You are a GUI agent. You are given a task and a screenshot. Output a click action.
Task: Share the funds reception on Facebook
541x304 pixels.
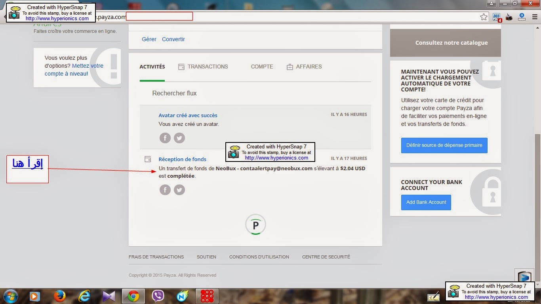165,190
